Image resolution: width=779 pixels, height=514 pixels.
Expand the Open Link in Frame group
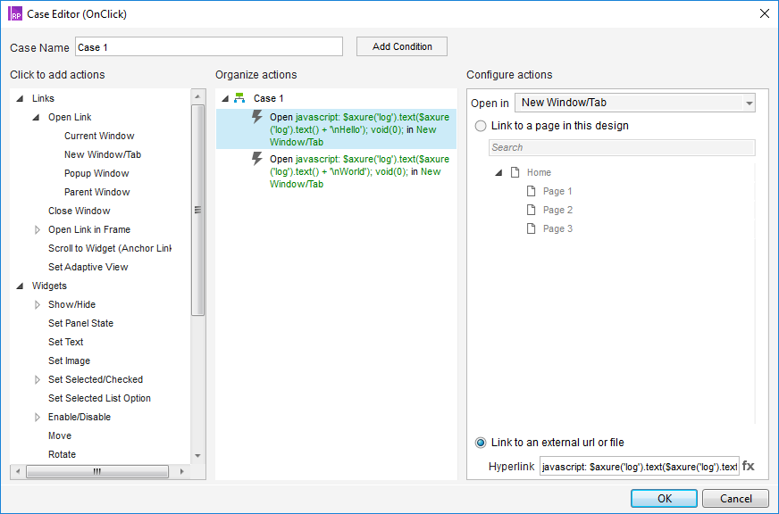tap(37, 229)
